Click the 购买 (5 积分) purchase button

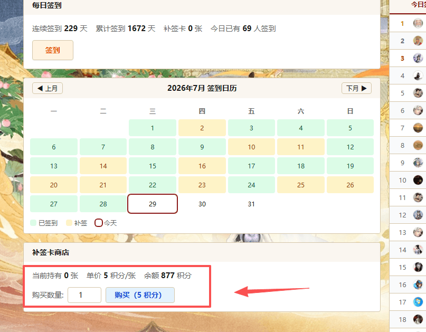pos(140,295)
